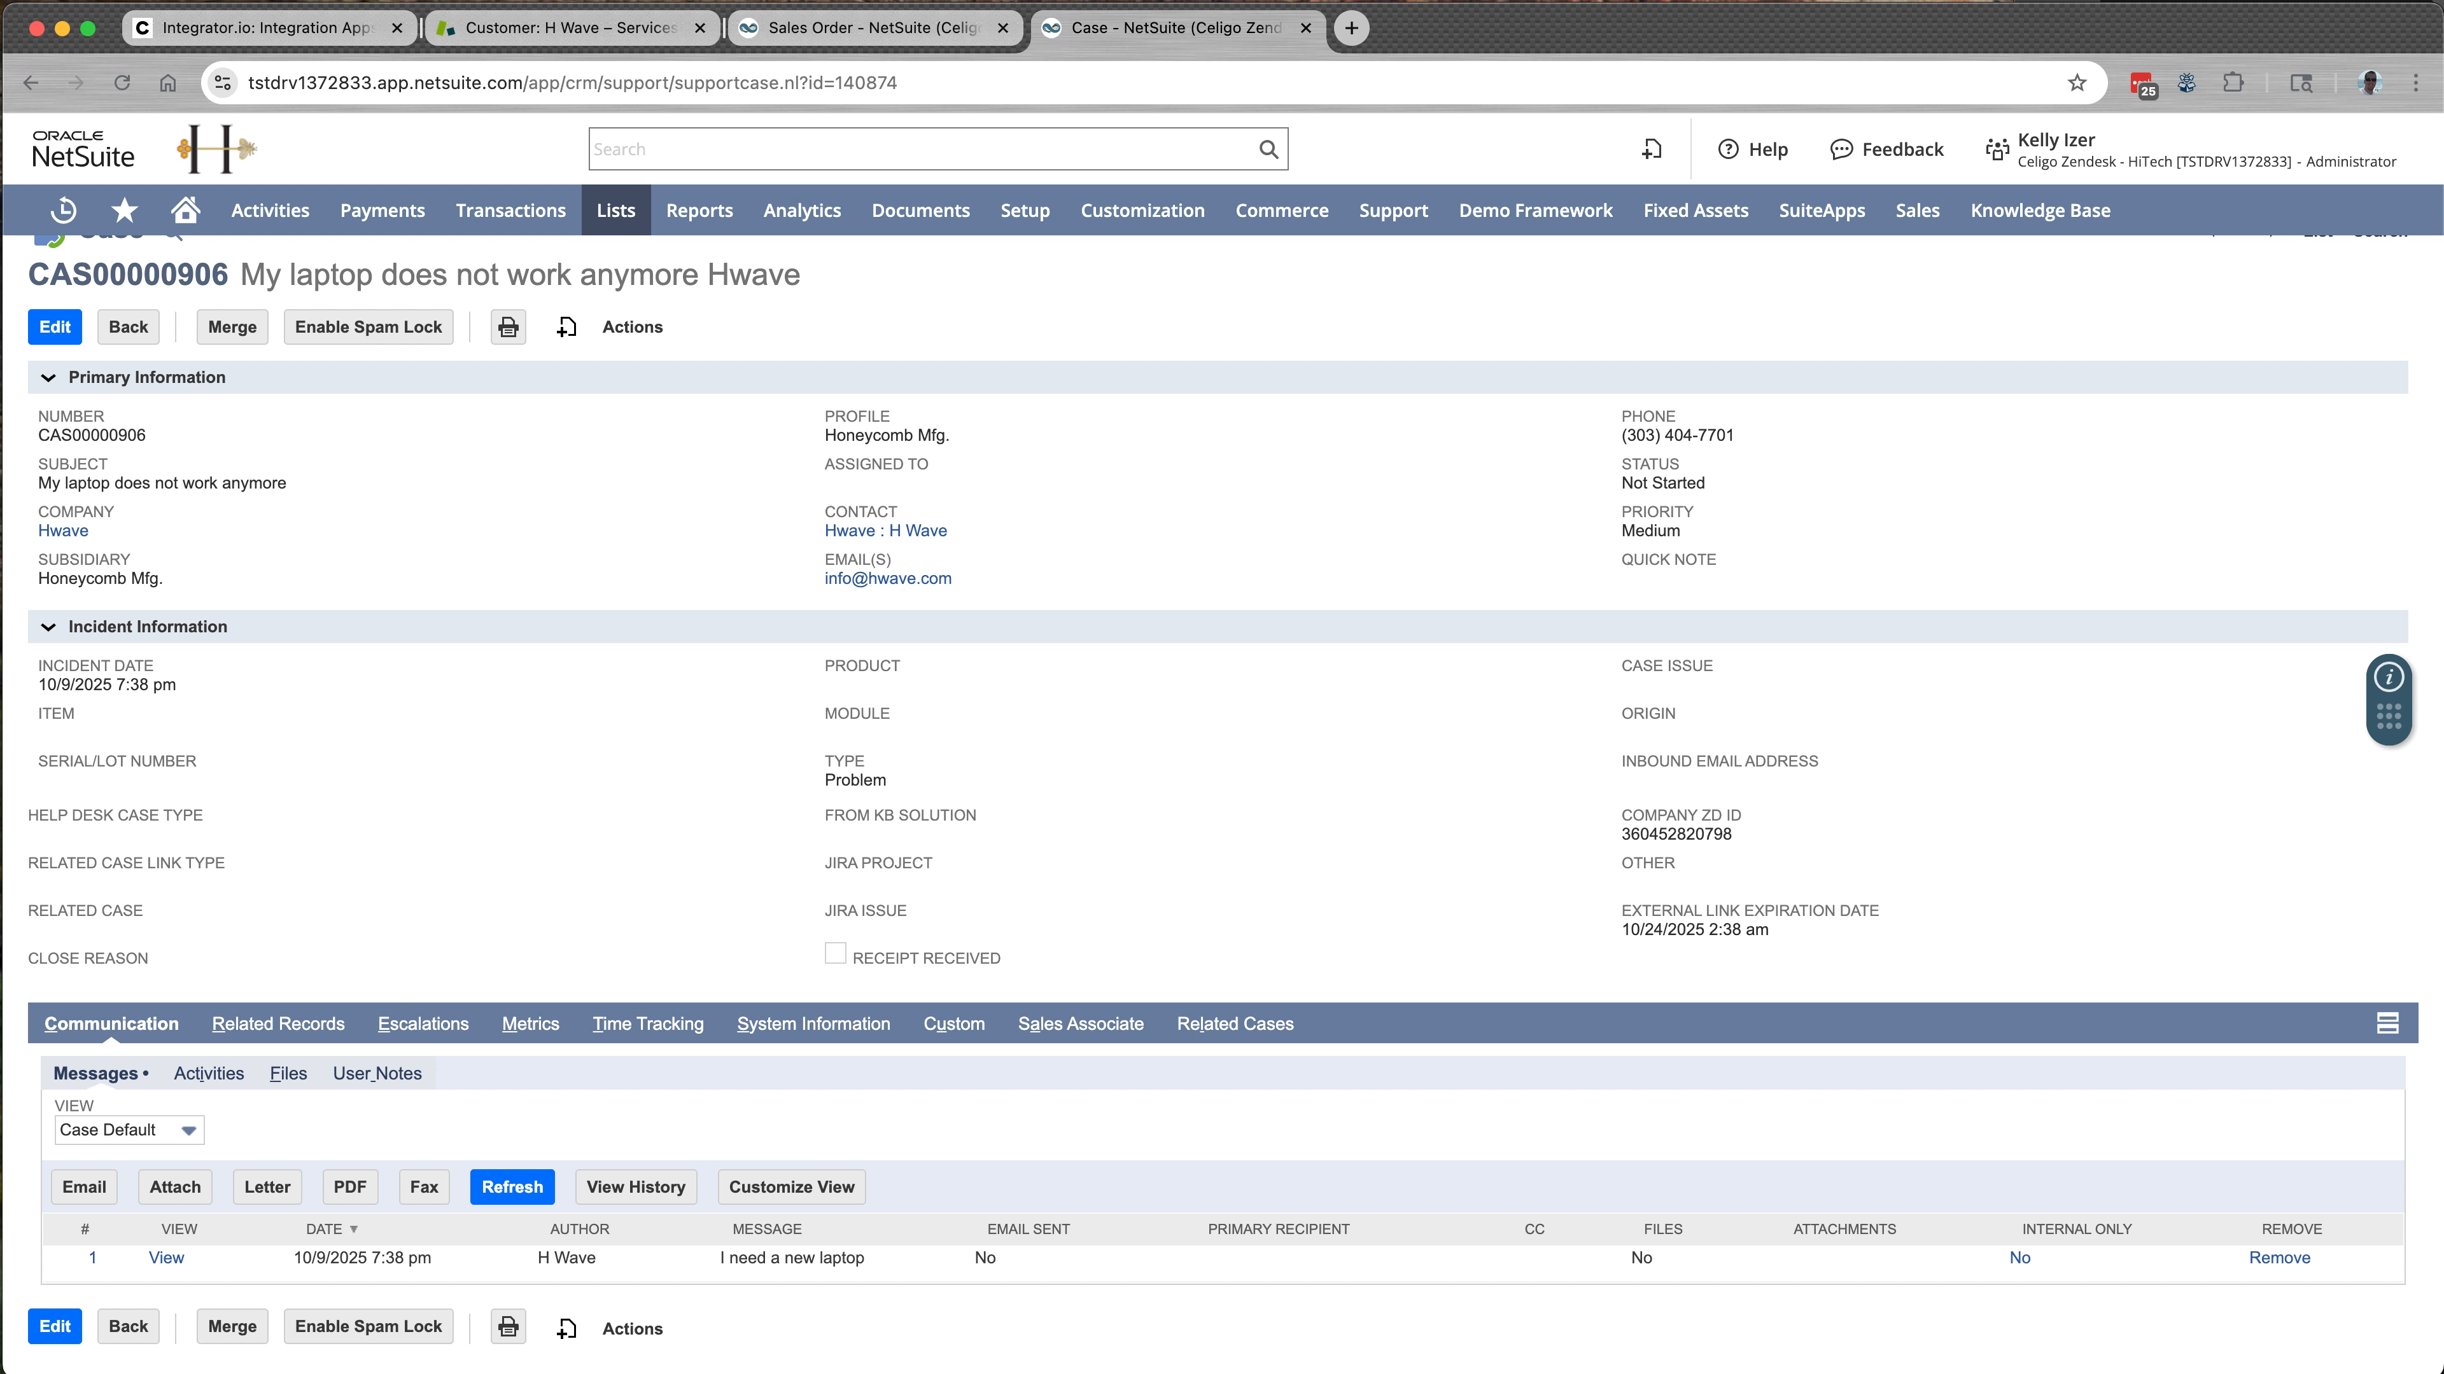Open the Hwave company link

tap(62, 530)
